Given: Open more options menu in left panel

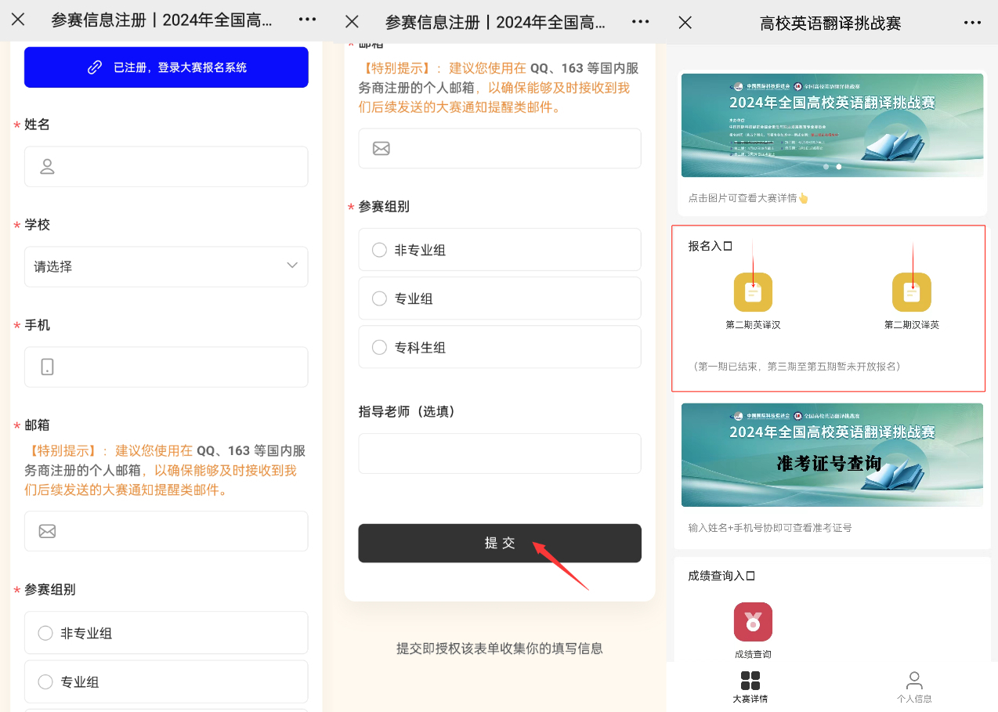Looking at the screenshot, I should 308,20.
